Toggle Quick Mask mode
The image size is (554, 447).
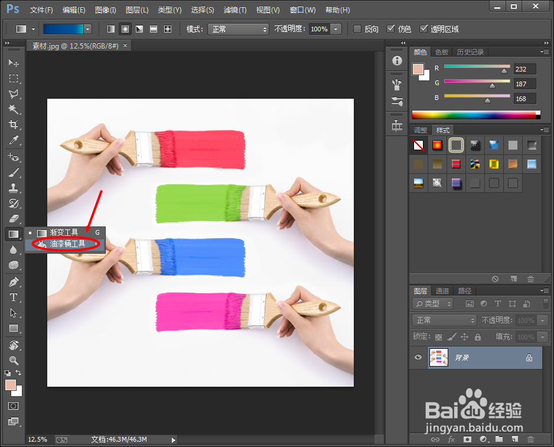pos(14,406)
